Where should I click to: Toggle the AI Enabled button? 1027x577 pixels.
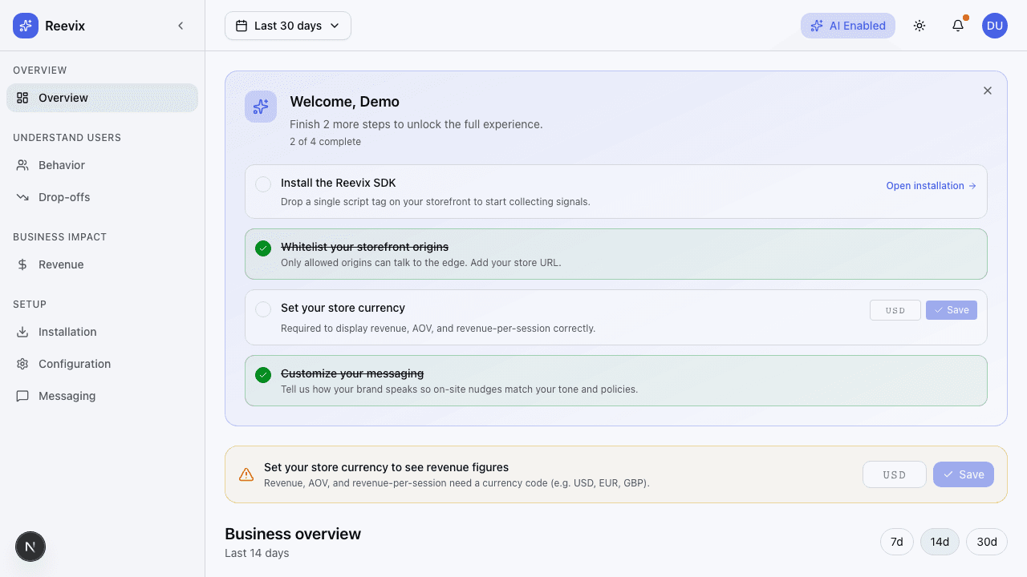847,26
